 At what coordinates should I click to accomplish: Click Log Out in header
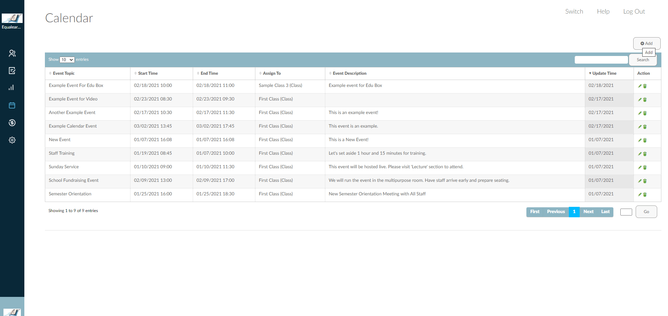click(x=634, y=11)
